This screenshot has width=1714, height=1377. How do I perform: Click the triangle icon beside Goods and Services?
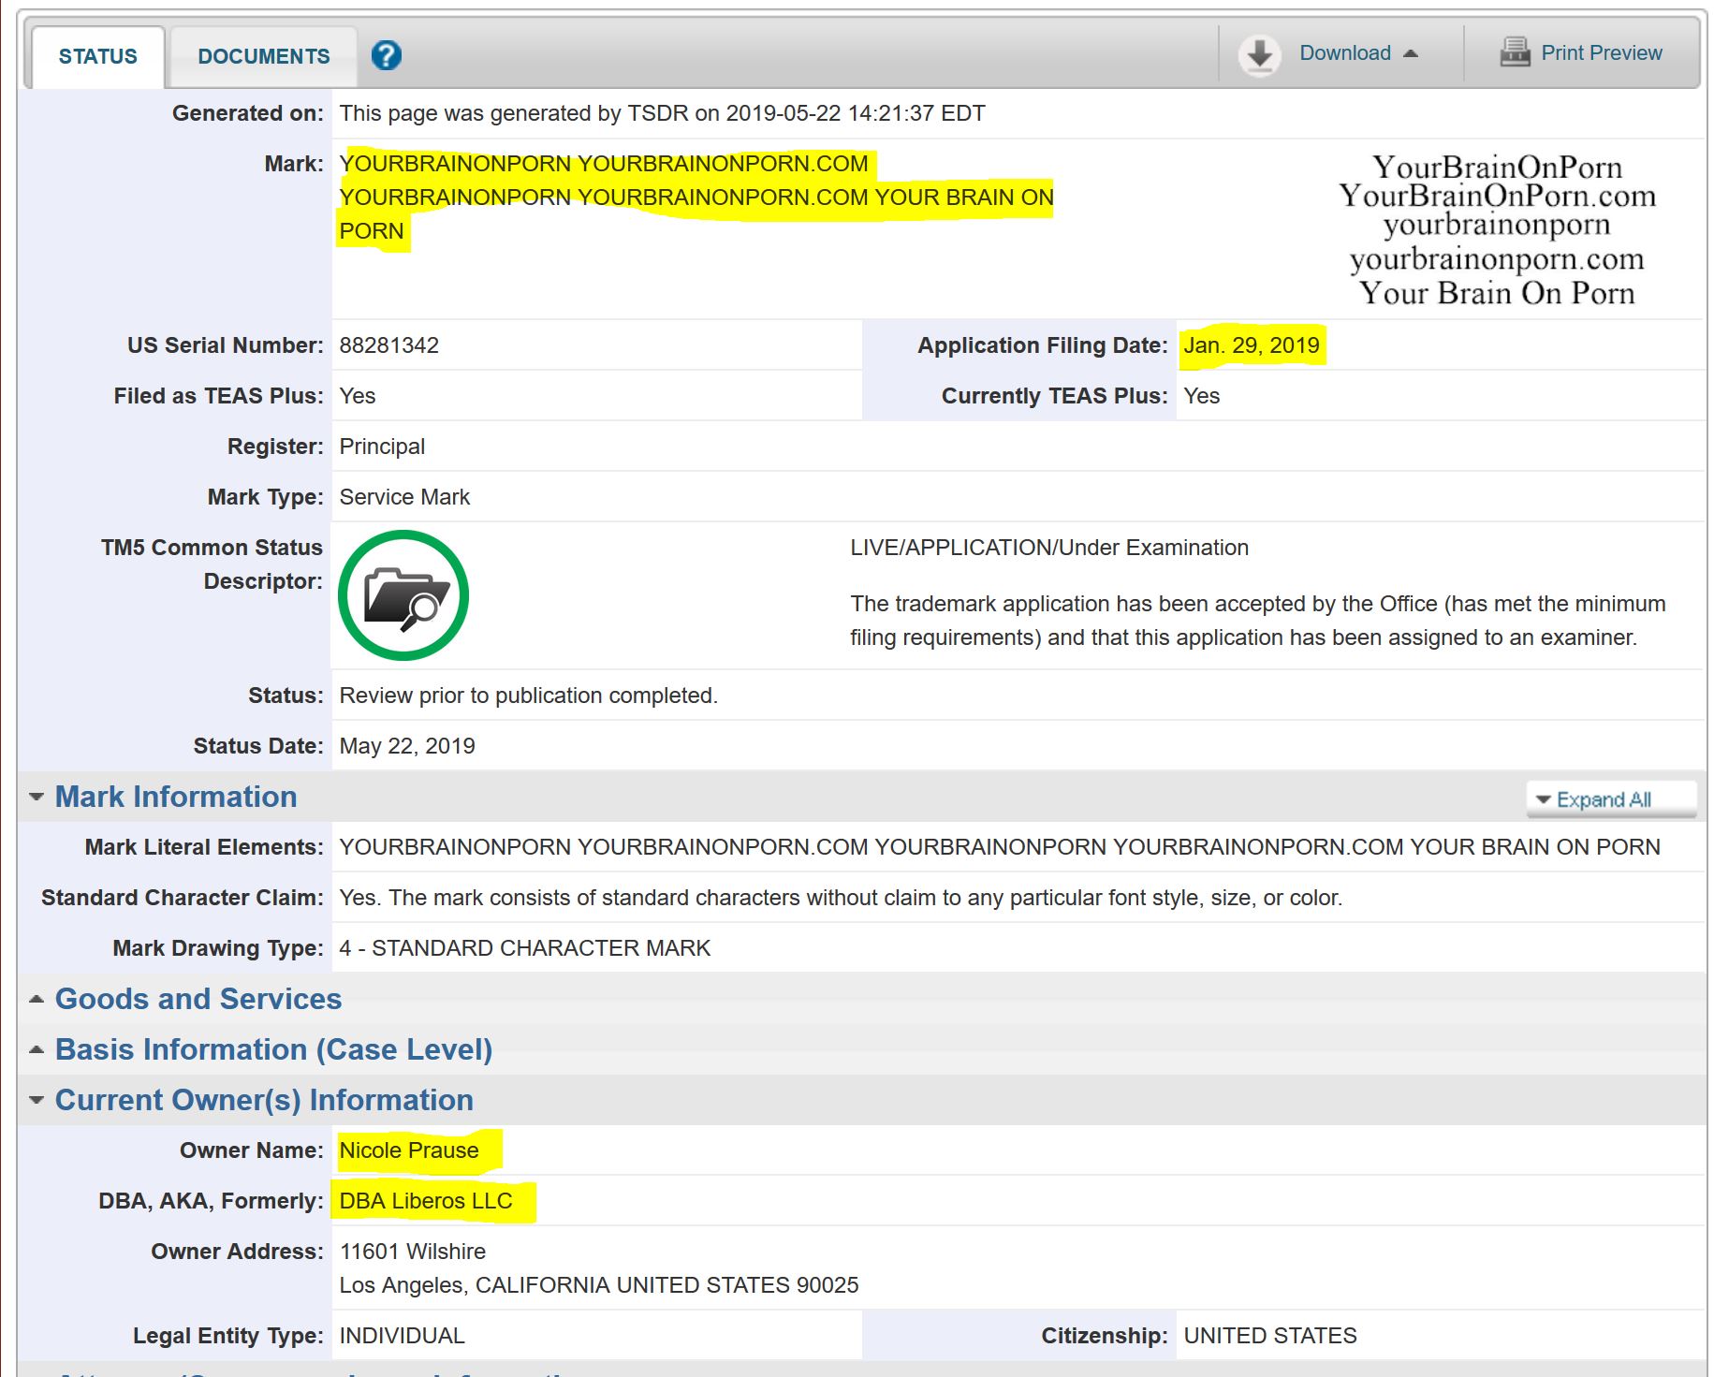point(37,999)
